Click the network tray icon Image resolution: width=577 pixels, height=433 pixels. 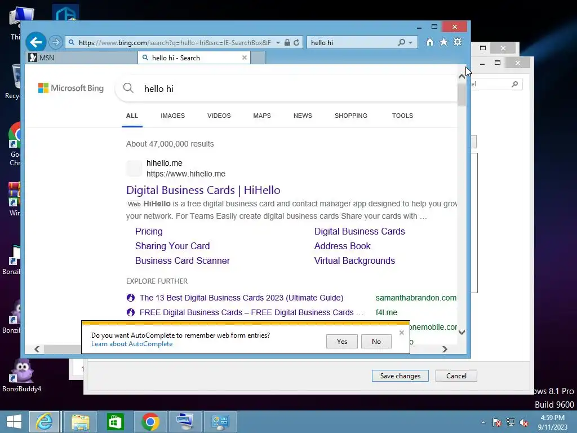tap(511, 422)
